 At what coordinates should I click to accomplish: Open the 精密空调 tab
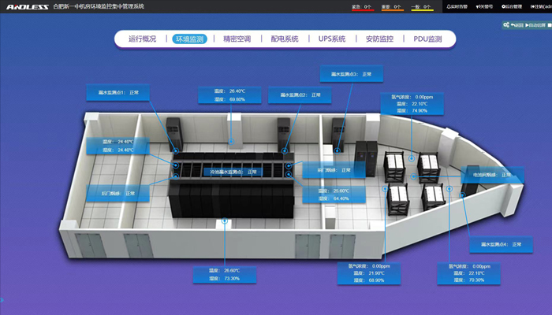237,39
